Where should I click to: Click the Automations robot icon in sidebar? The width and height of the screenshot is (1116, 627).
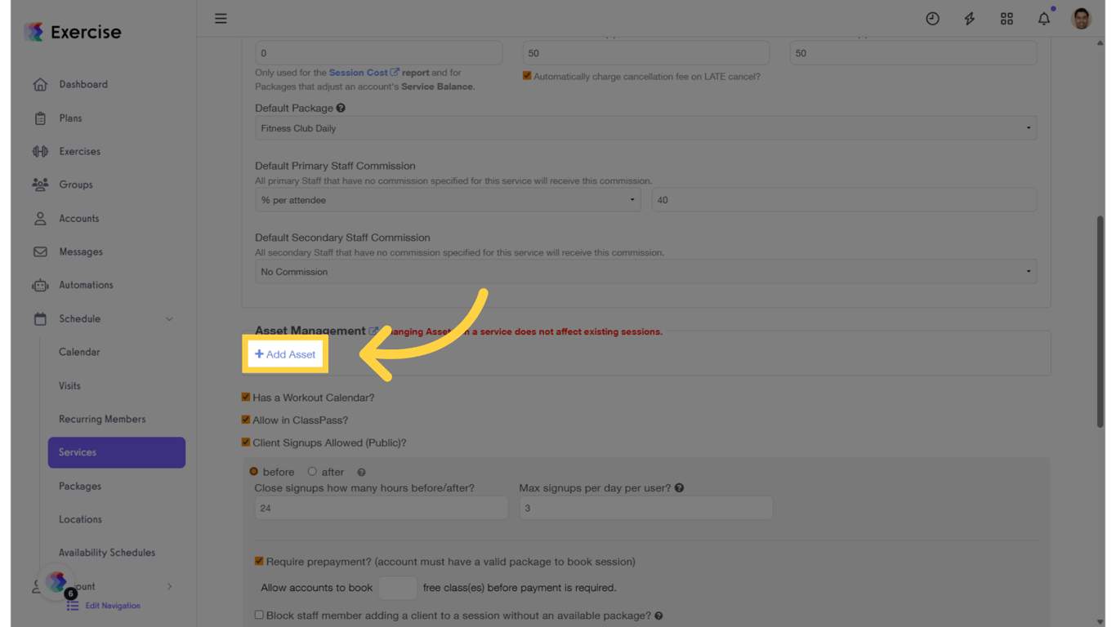point(40,285)
